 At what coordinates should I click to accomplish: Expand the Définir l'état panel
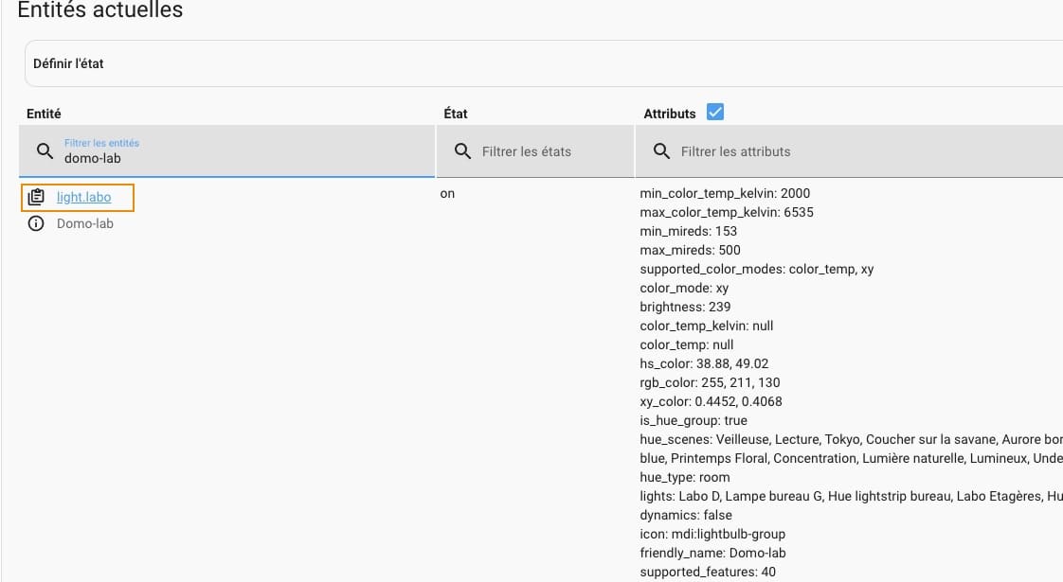click(x=544, y=63)
